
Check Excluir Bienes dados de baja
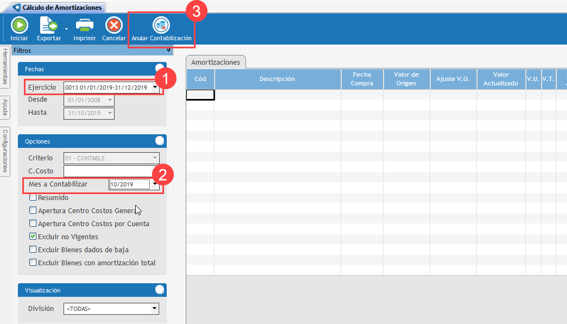click(x=33, y=250)
